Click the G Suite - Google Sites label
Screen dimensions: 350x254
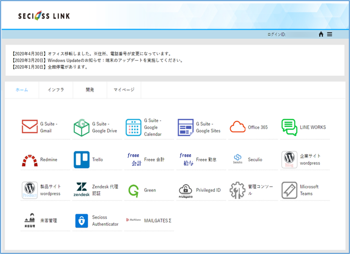(x=208, y=127)
